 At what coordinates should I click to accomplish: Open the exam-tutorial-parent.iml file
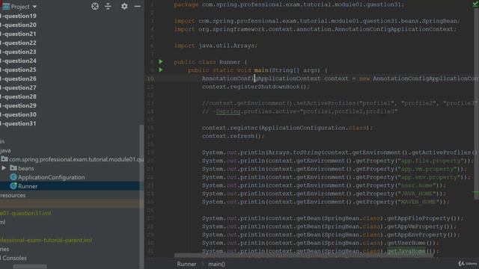(x=46, y=241)
